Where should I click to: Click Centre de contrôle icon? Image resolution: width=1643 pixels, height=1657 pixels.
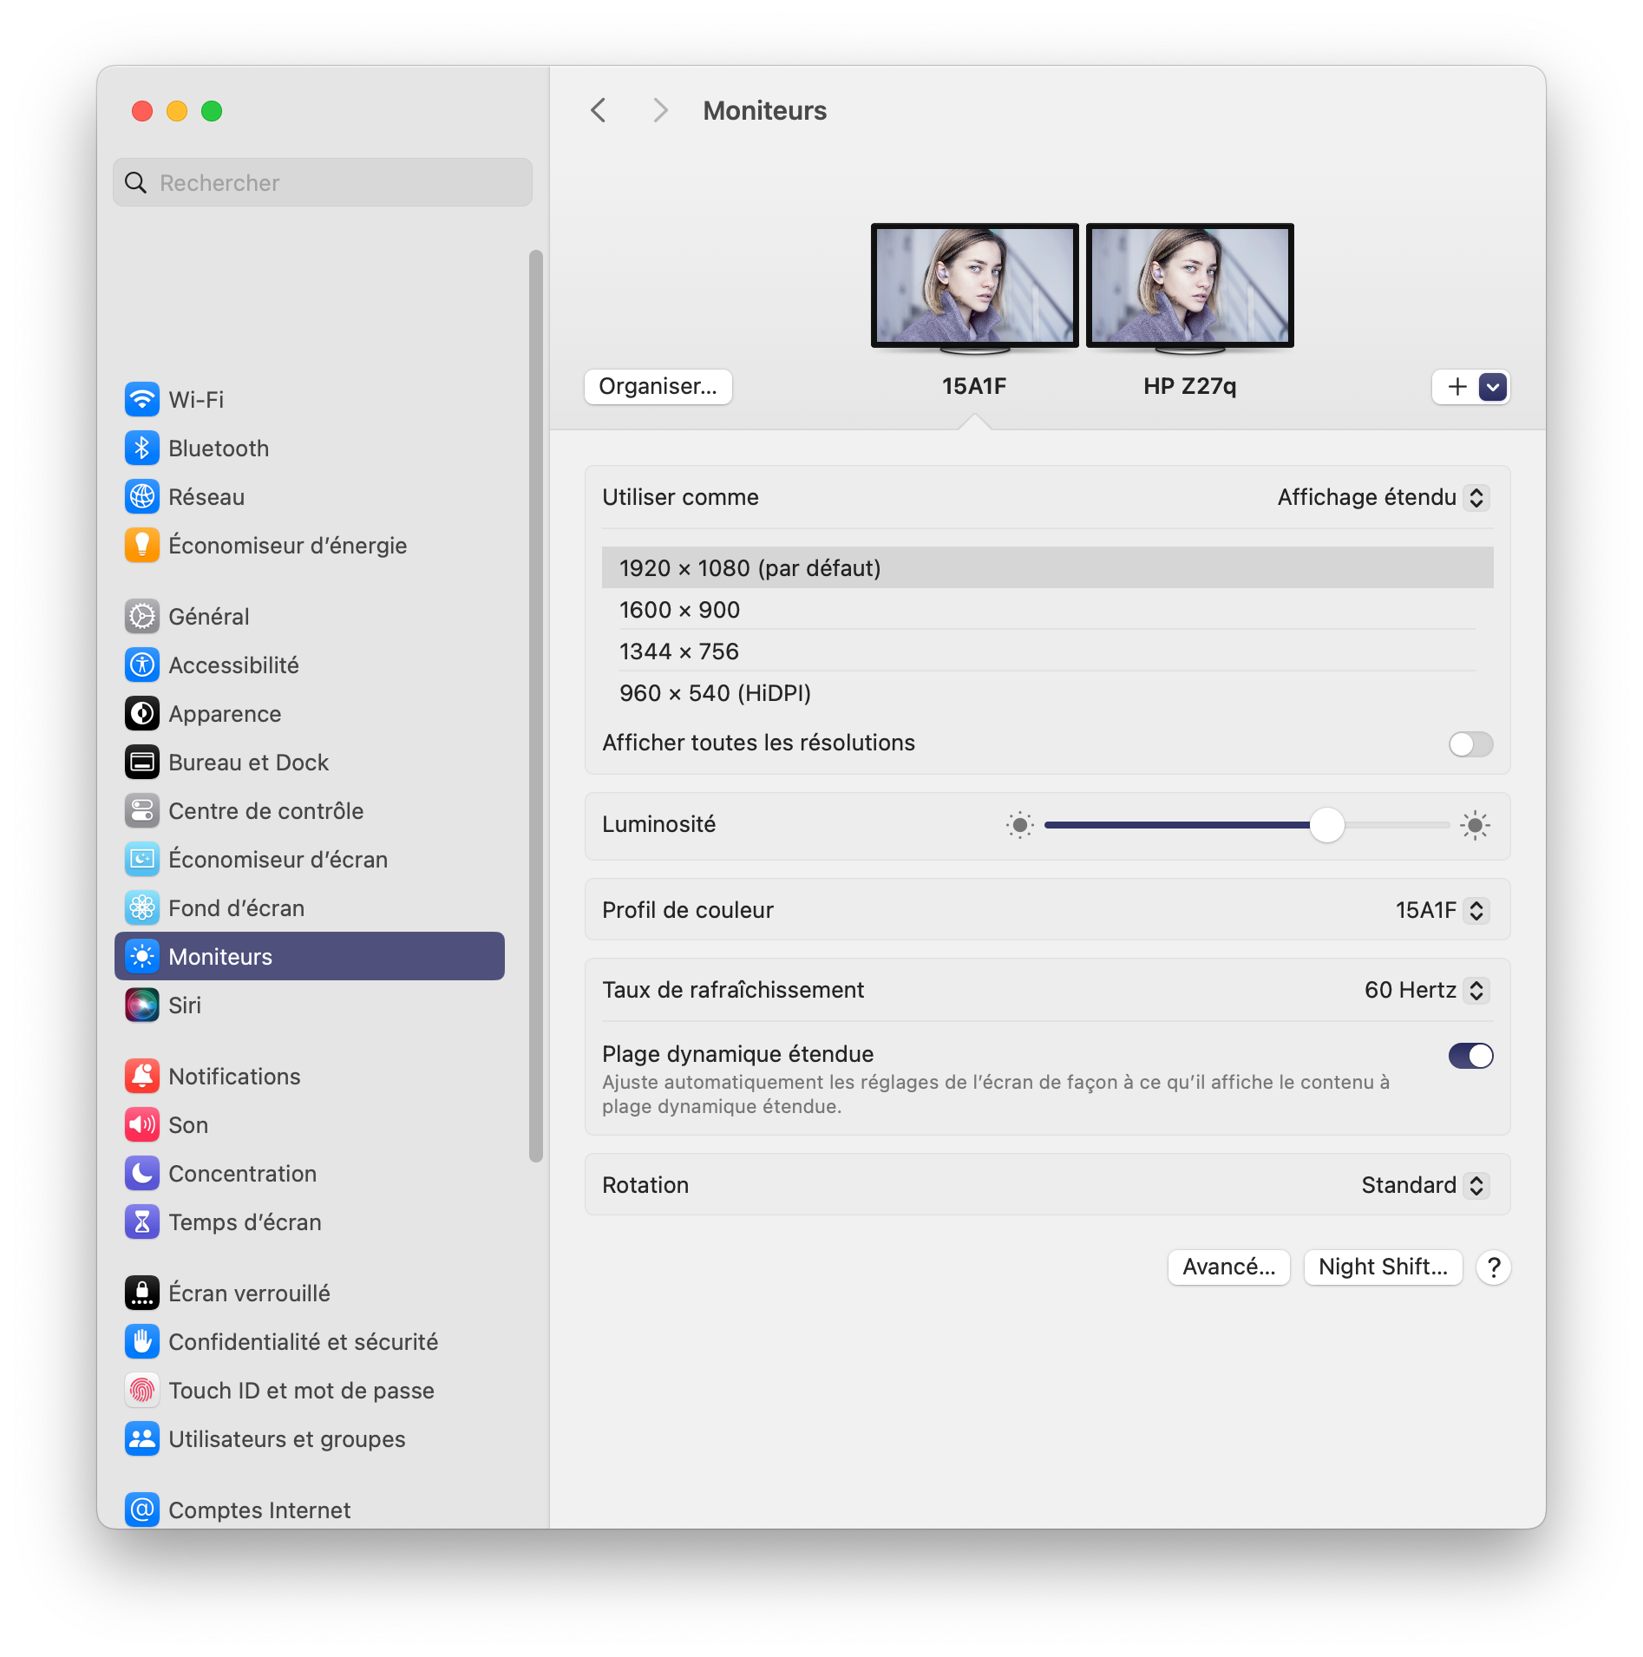(x=142, y=811)
